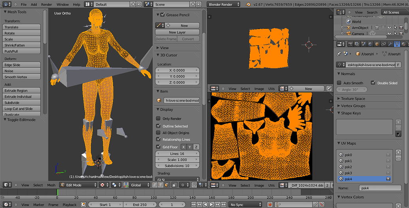This screenshot has height=208, width=409.
Task: Open the Scene properties tab icon
Action: click(x=363, y=44)
